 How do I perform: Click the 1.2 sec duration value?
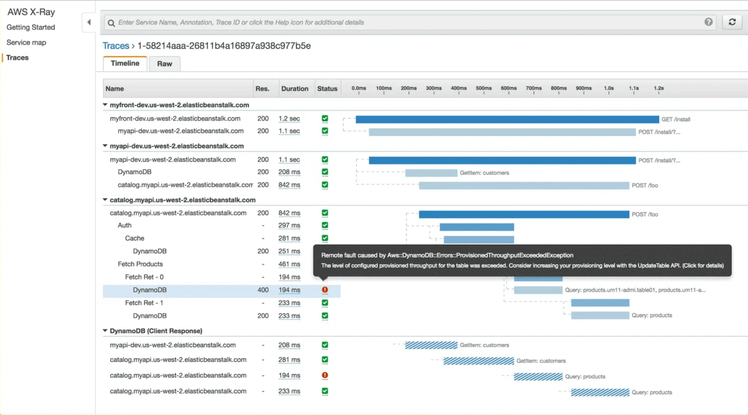tap(289, 118)
